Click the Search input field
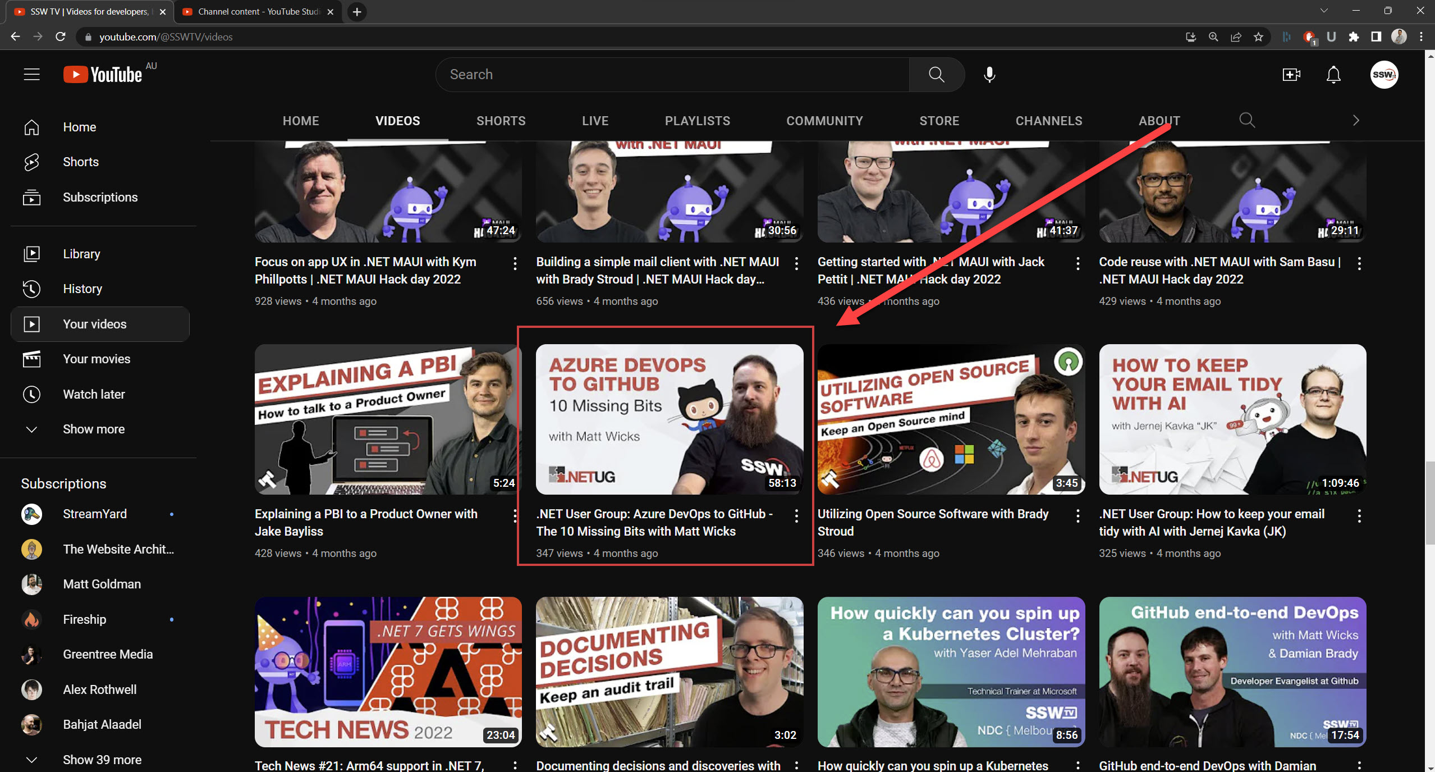 672,74
